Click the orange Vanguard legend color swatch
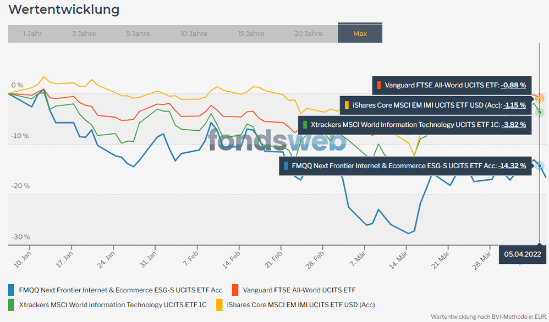This screenshot has height=322, width=549. pos(235,290)
